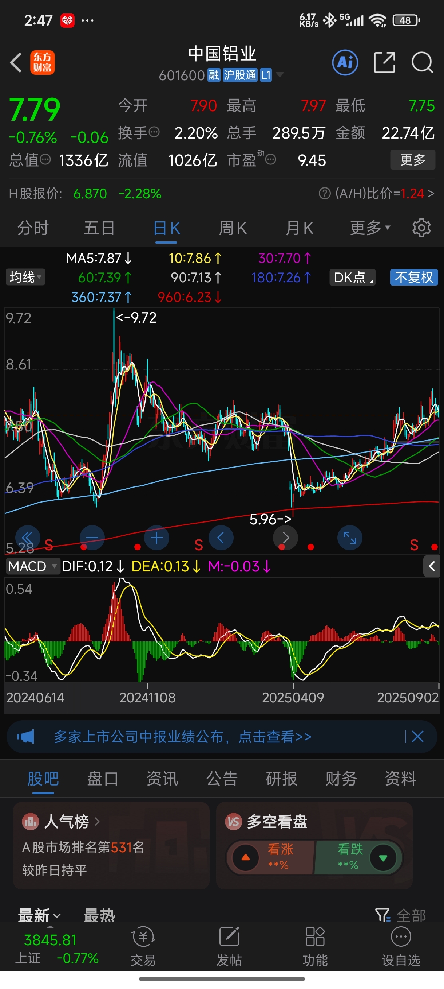Screen dimensions: 444x989
Task: Expand chart to fullscreen icon
Action: tap(349, 538)
